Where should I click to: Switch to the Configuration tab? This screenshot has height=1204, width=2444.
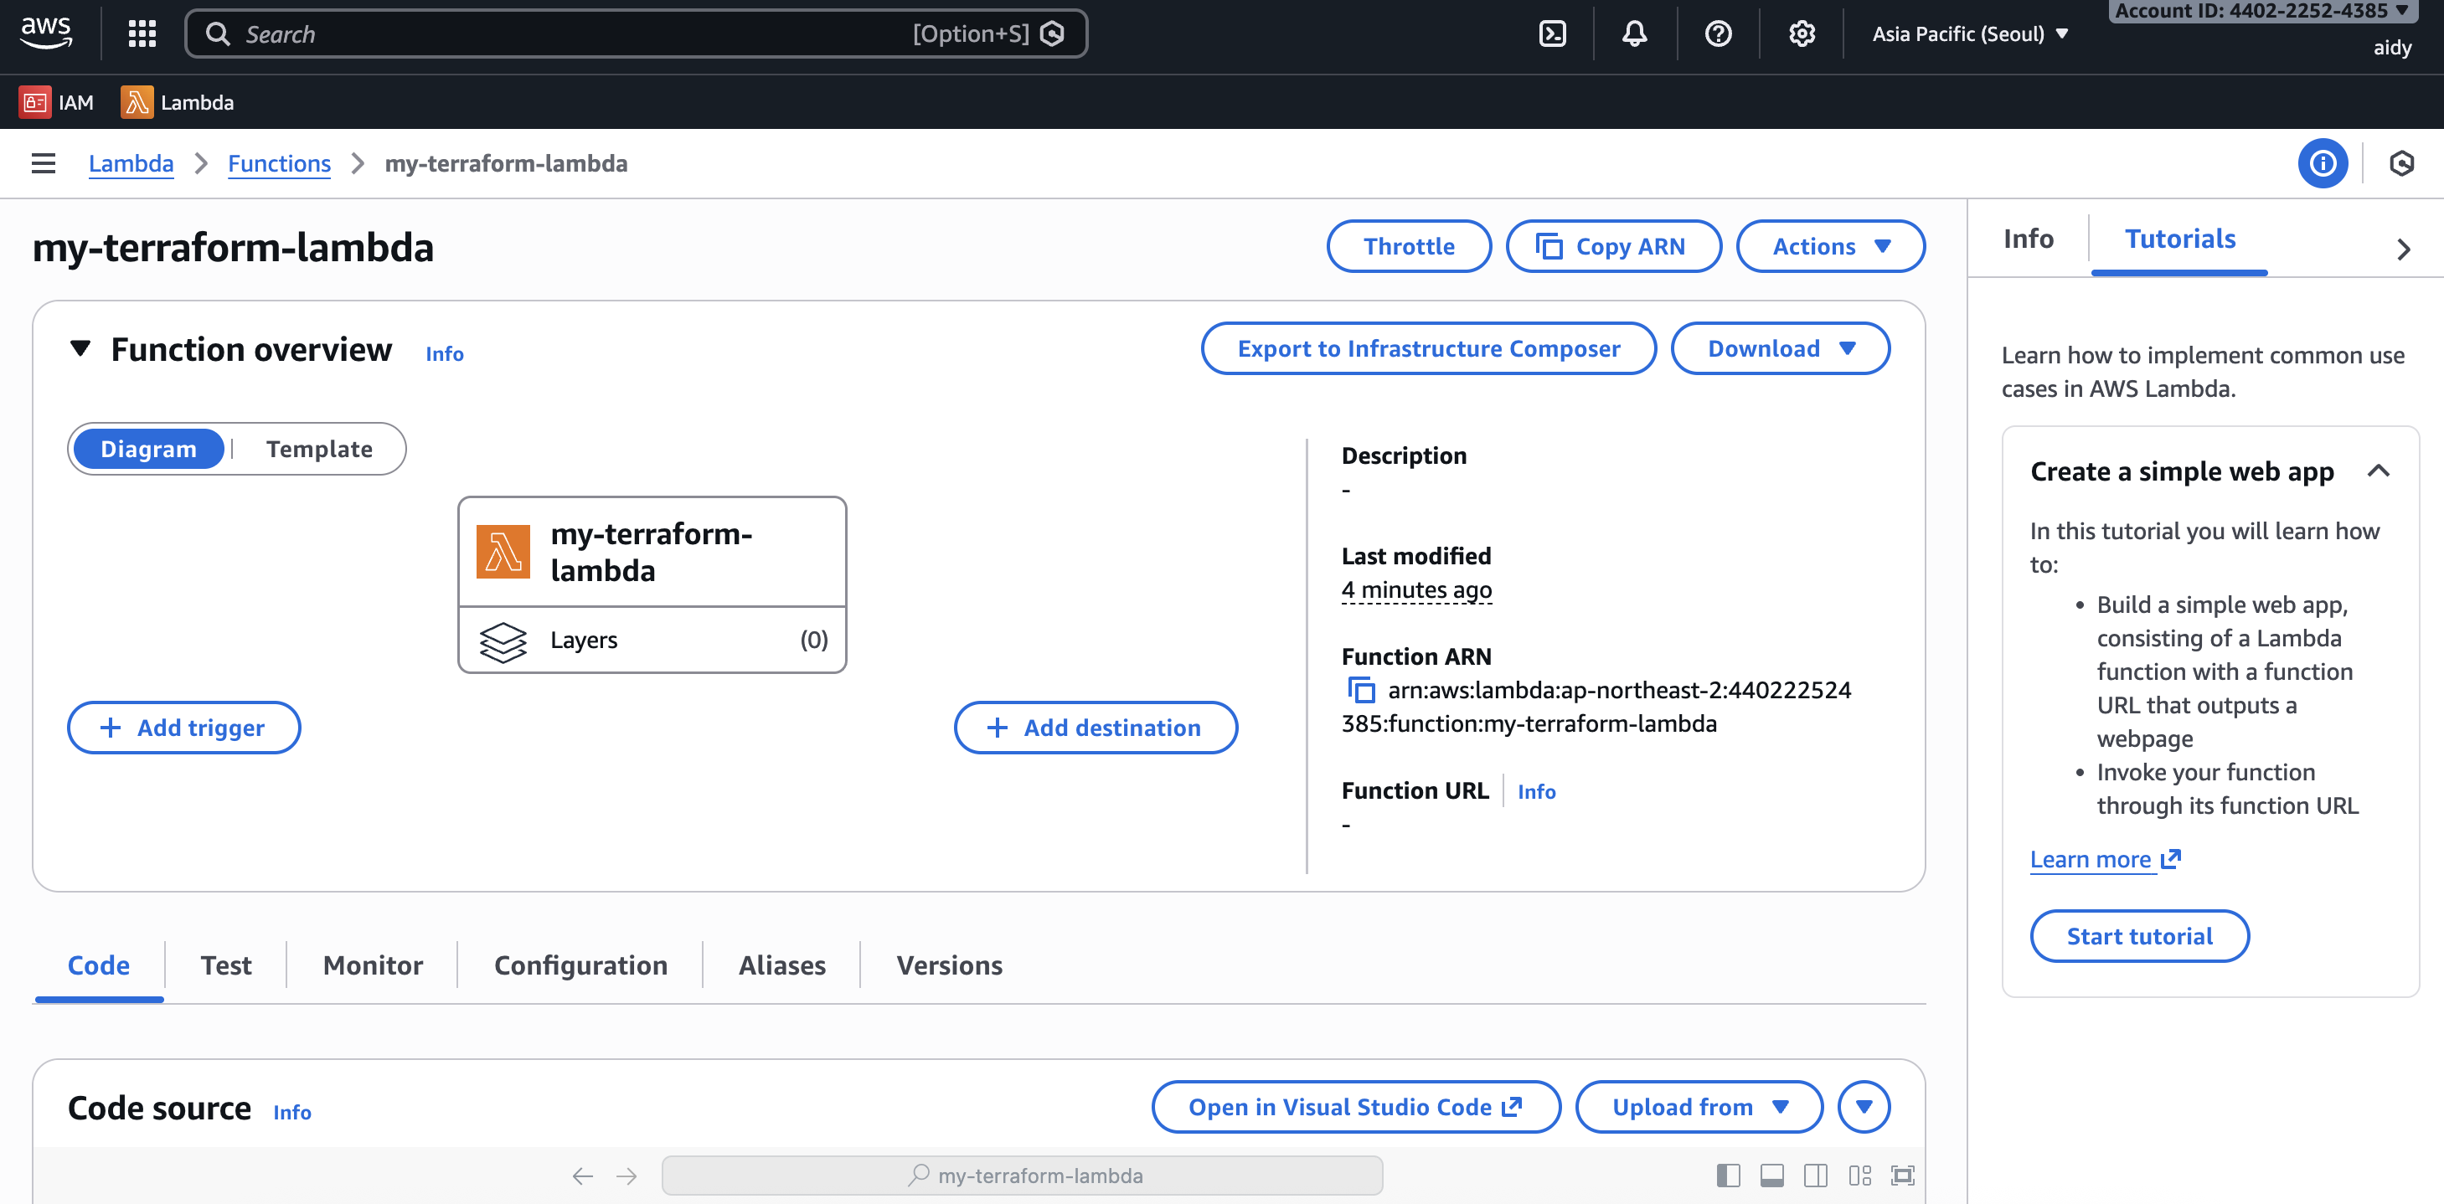[x=580, y=965]
